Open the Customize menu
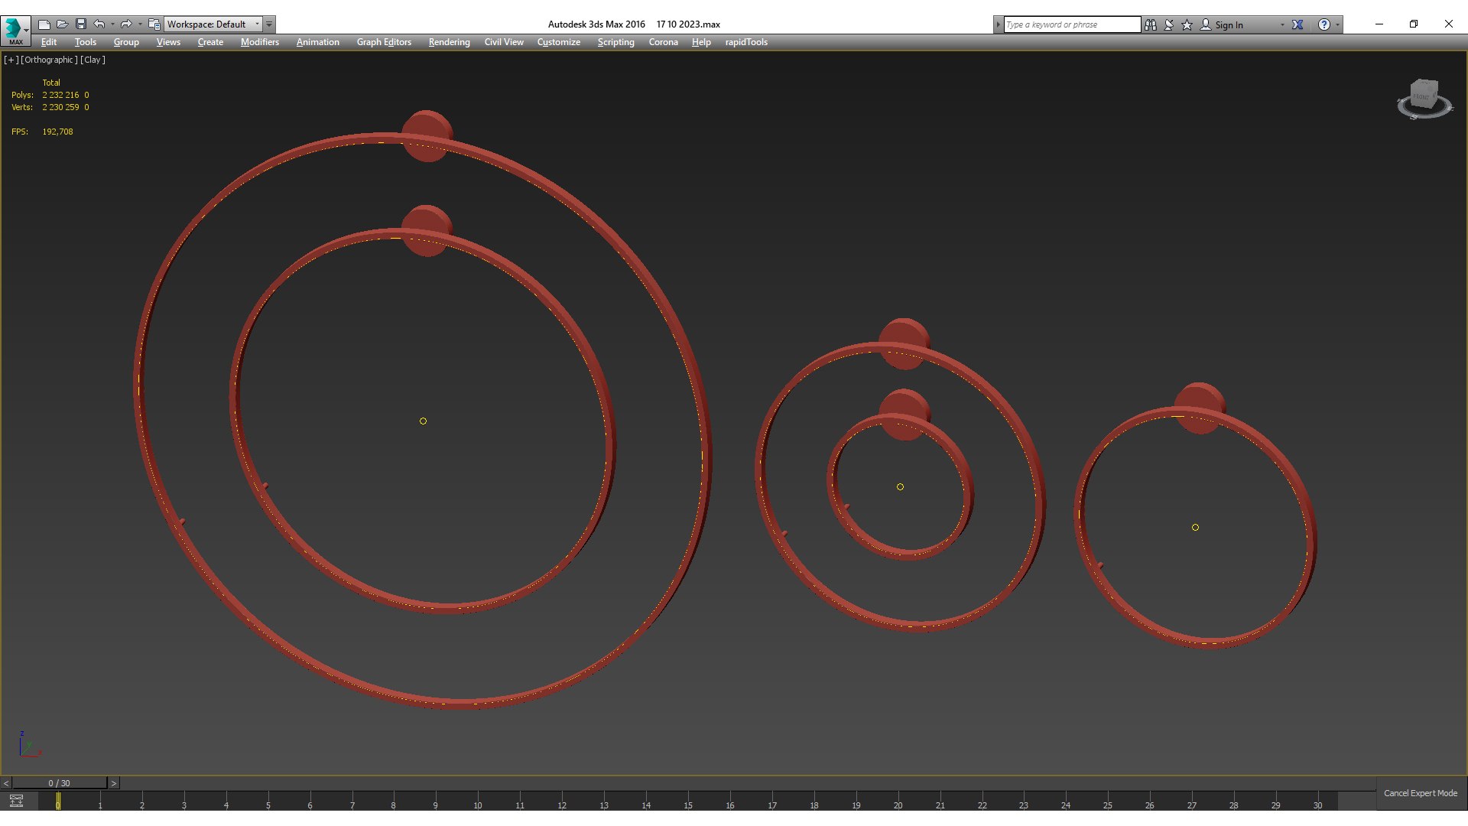This screenshot has height=826, width=1468. [559, 42]
